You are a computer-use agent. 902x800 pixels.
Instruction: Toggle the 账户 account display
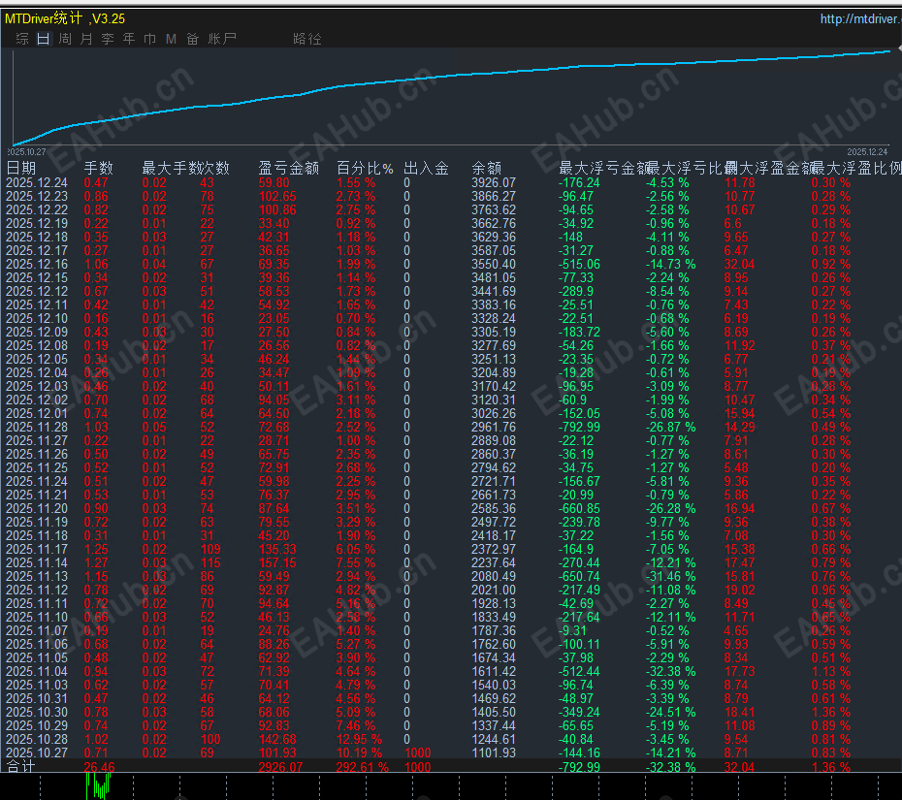(x=221, y=39)
